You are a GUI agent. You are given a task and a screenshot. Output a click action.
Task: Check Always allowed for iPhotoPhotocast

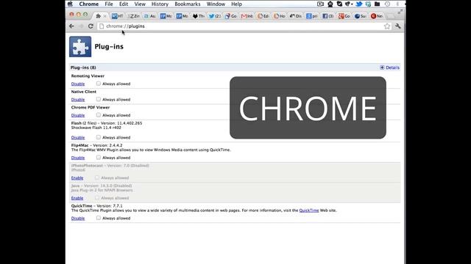click(96, 177)
